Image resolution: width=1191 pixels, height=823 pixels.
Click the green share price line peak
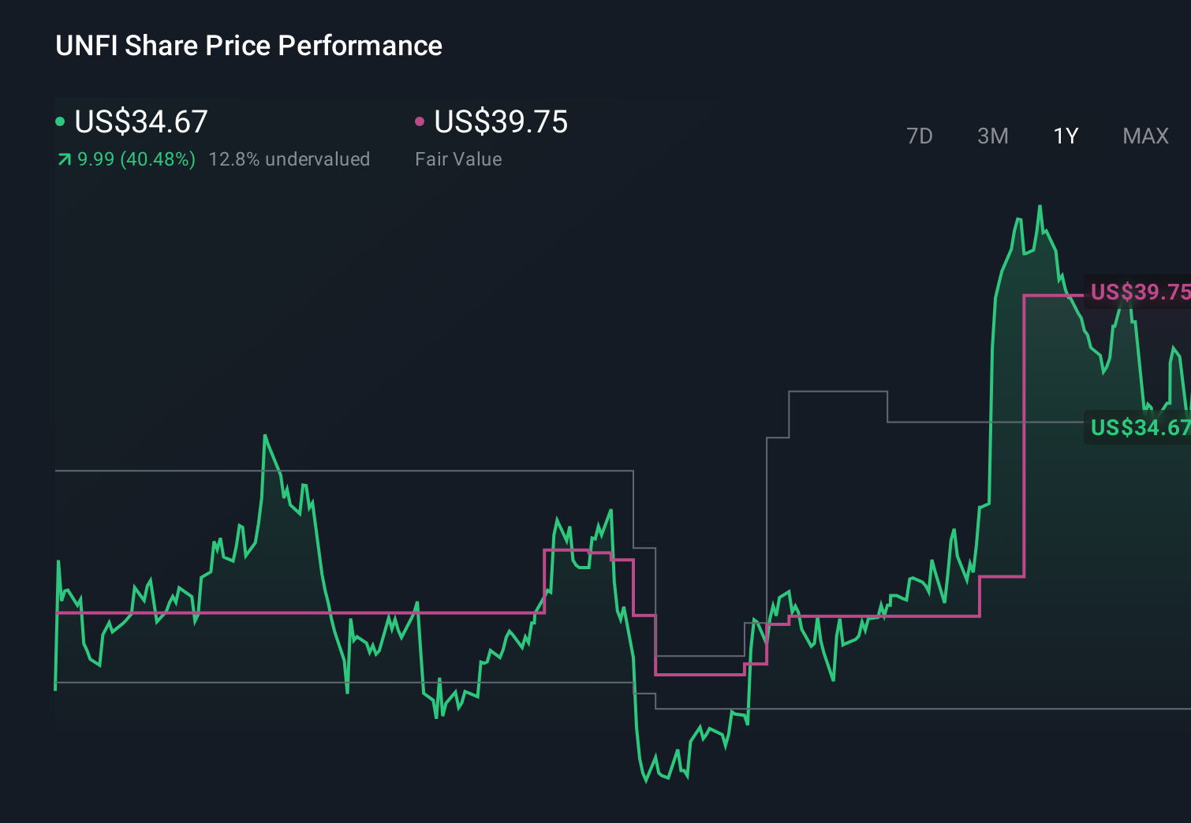click(x=1041, y=205)
